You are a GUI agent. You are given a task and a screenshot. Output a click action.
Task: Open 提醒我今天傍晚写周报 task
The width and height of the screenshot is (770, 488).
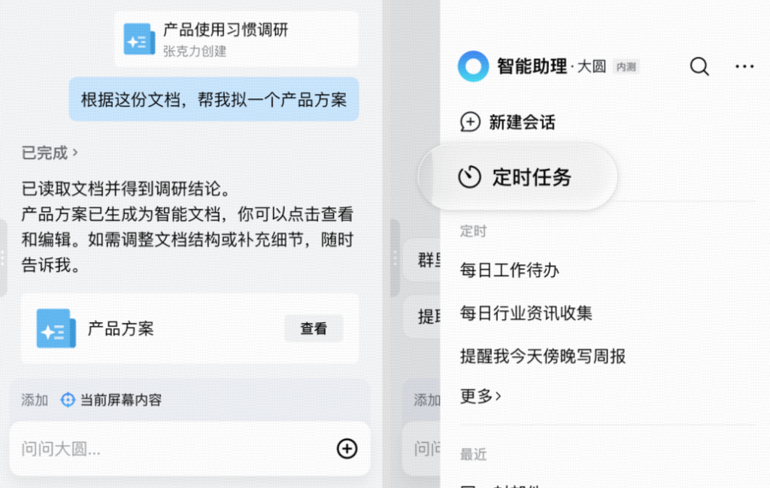(x=543, y=356)
